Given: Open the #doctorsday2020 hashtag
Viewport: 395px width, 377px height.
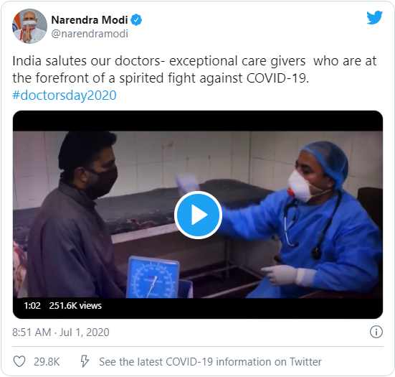Looking at the screenshot, I should (x=65, y=95).
